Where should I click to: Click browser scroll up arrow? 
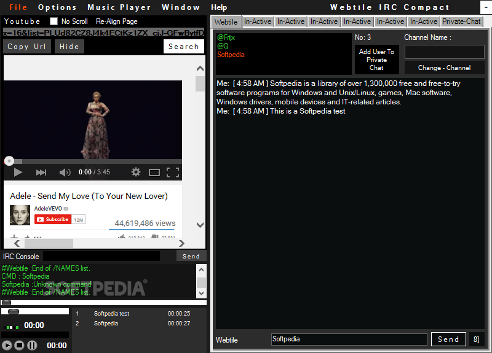[x=200, y=68]
